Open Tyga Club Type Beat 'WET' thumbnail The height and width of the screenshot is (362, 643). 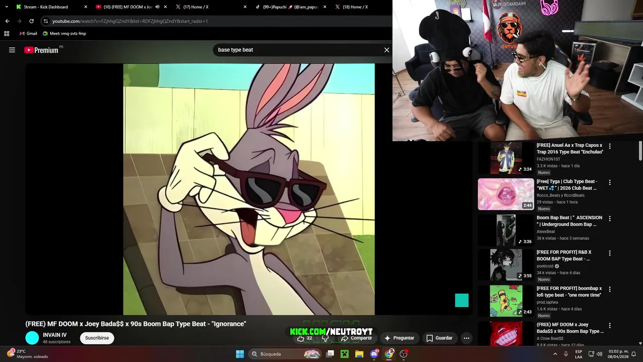506,194
